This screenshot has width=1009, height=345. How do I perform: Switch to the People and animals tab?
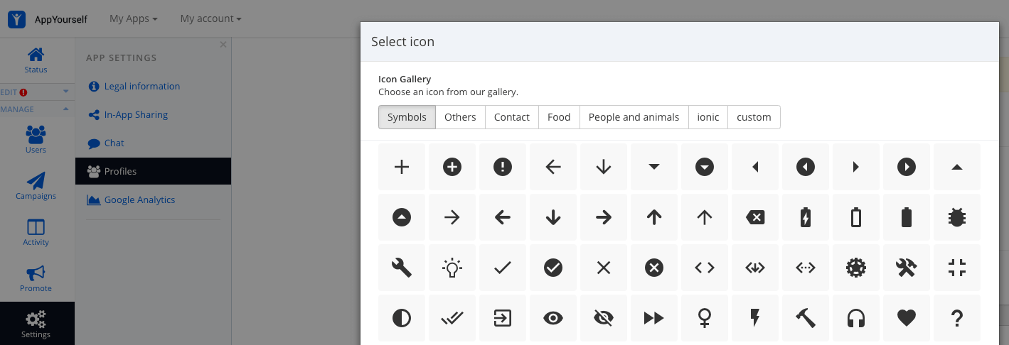[x=634, y=117]
